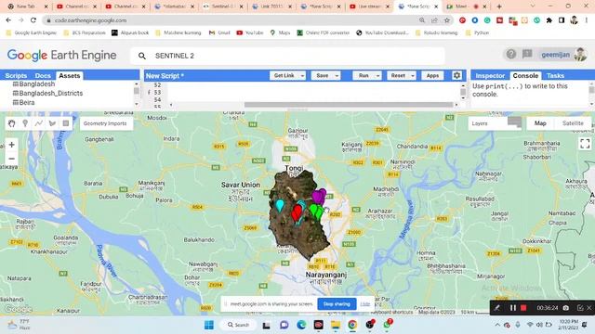Select the Bangladesh asset

tap(37, 84)
